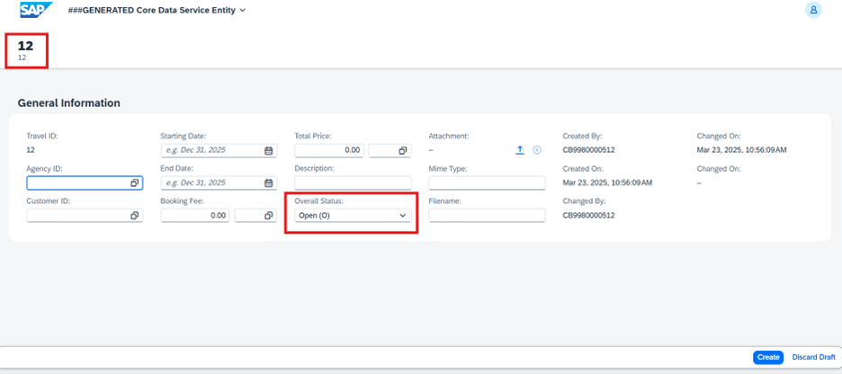Open Total Price currency value help
The height and width of the screenshot is (374, 842).
click(x=402, y=151)
